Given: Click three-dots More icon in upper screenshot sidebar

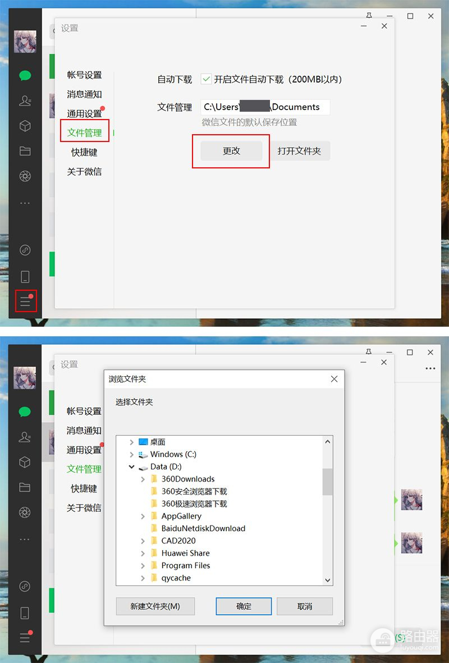Looking at the screenshot, I should 25,203.
